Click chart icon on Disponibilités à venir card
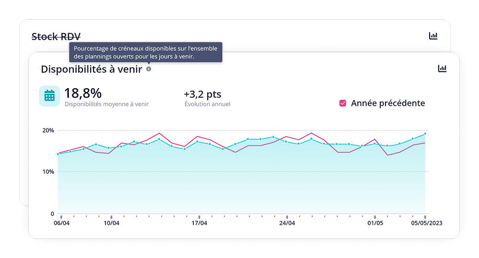This screenshot has width=479, height=258. point(442,68)
